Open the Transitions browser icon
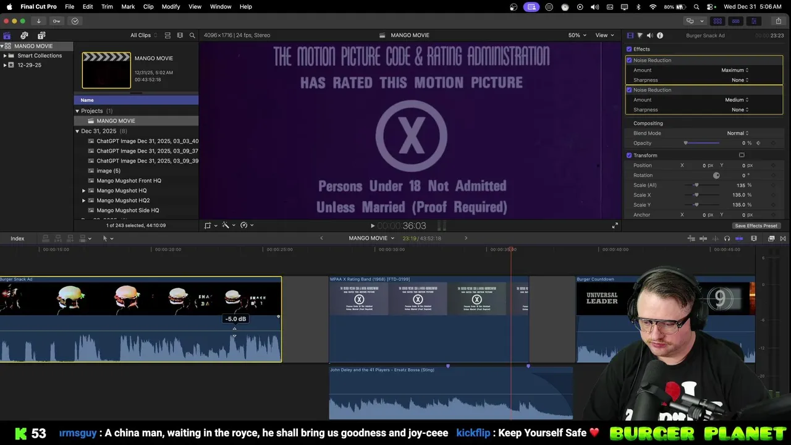The image size is (791, 445). (783, 239)
